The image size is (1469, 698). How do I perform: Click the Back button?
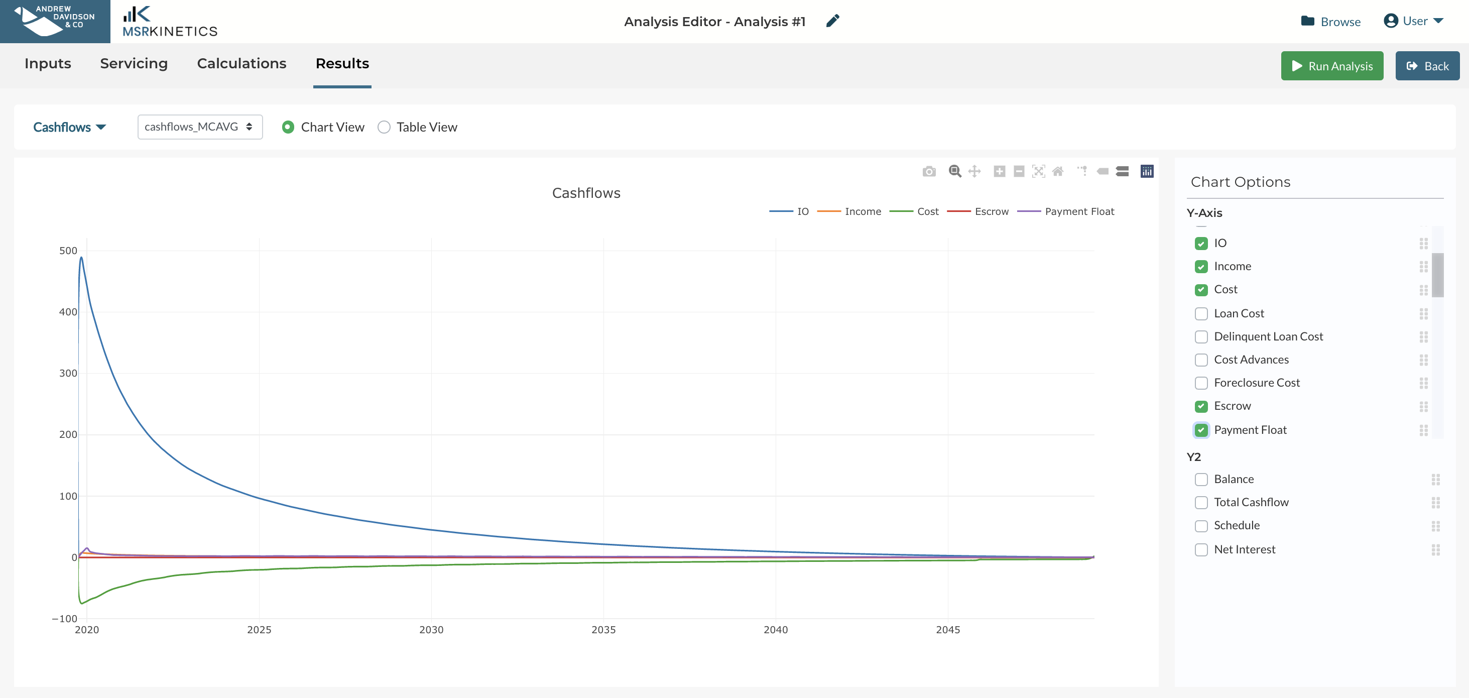[x=1427, y=66]
